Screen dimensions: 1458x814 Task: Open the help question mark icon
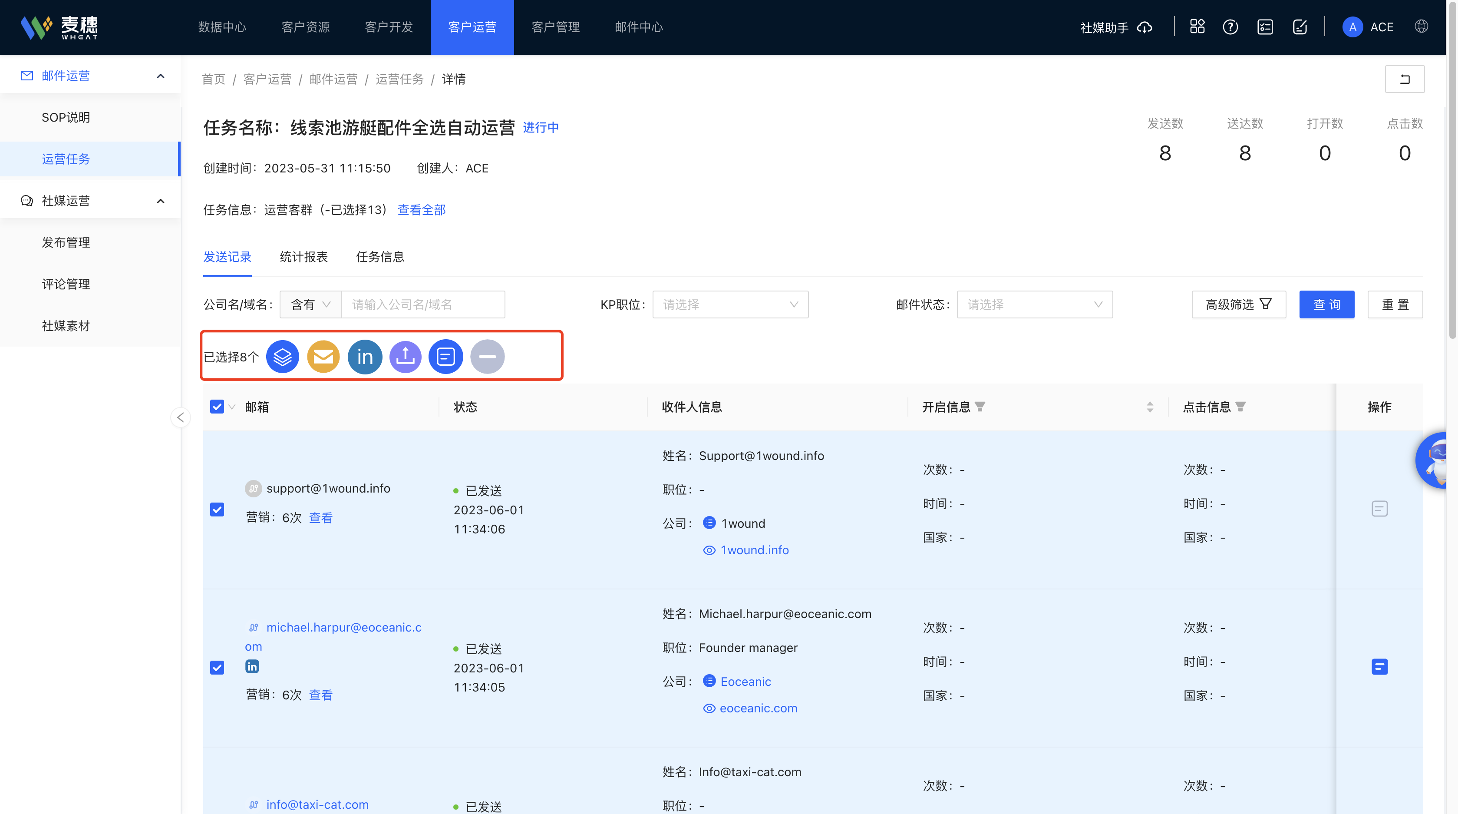coord(1230,26)
